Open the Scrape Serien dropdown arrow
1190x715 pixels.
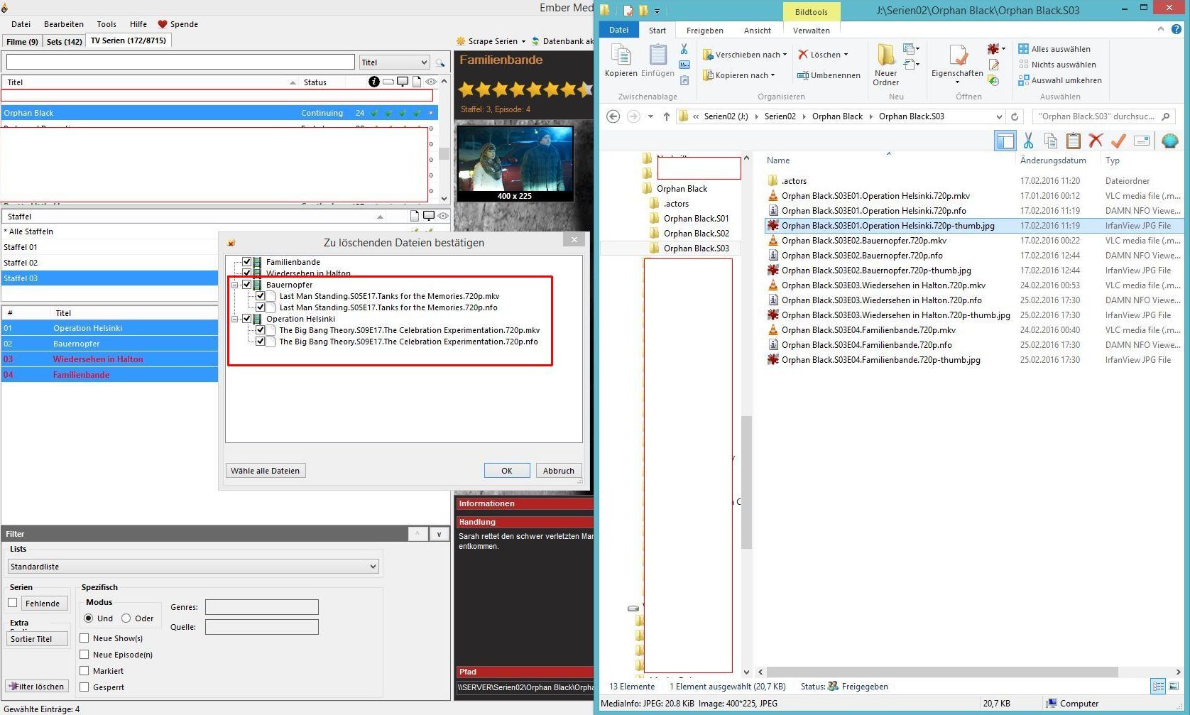(x=523, y=41)
